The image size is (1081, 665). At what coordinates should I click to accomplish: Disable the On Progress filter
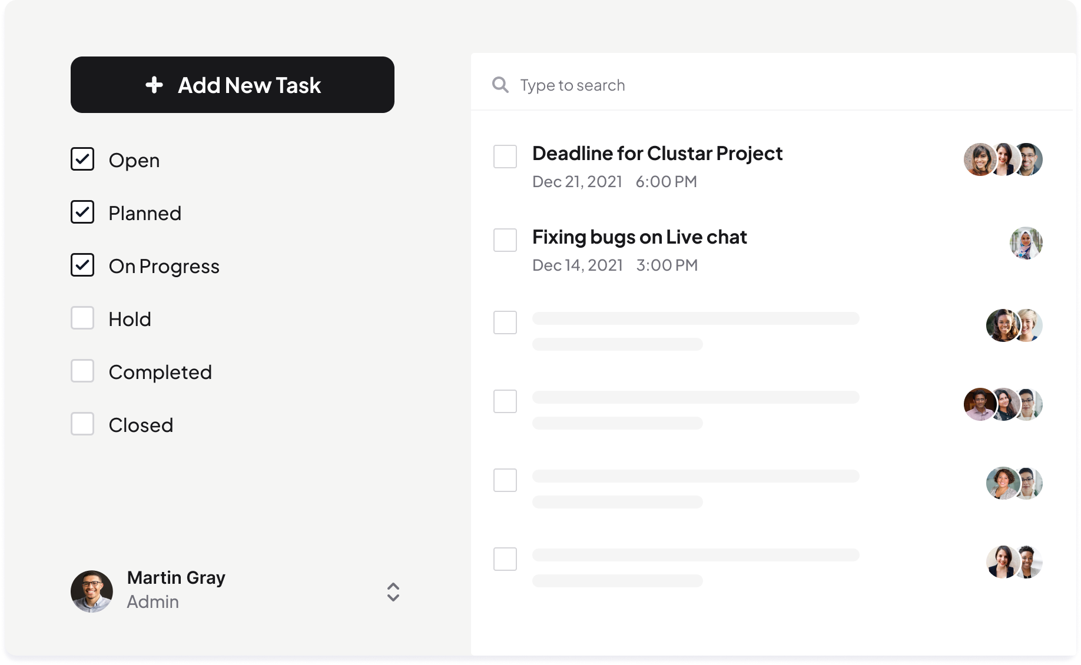[82, 265]
